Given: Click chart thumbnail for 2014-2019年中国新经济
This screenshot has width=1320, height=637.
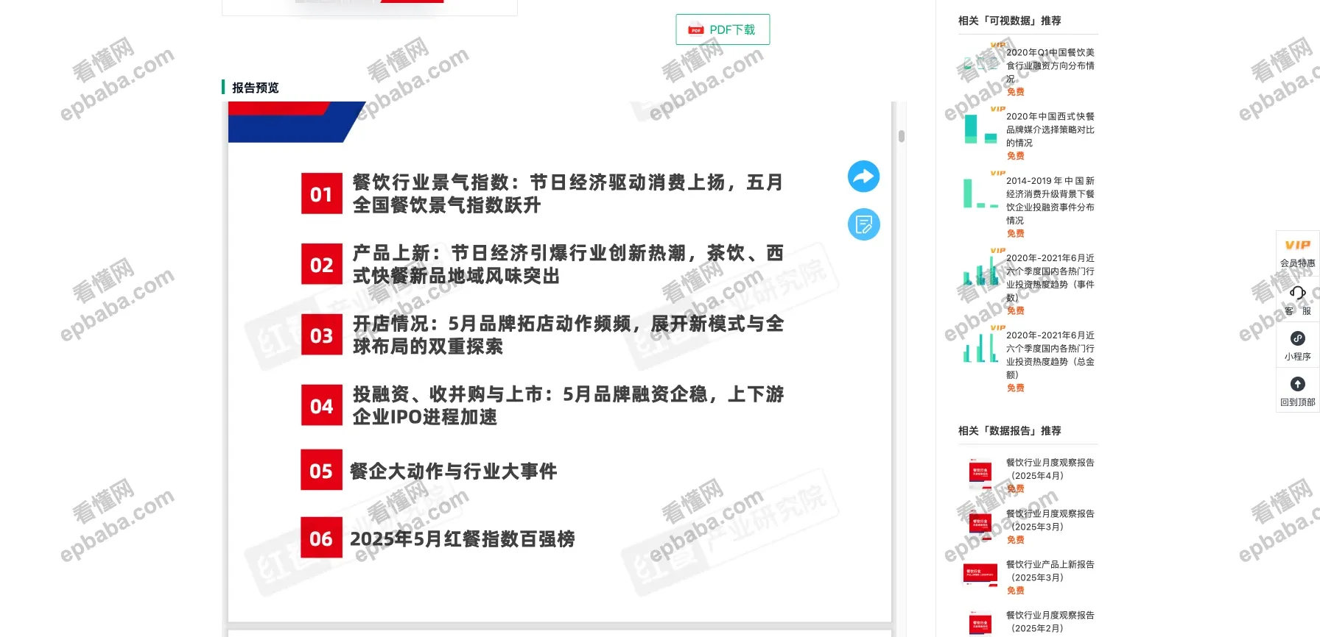Looking at the screenshot, I should (x=980, y=192).
